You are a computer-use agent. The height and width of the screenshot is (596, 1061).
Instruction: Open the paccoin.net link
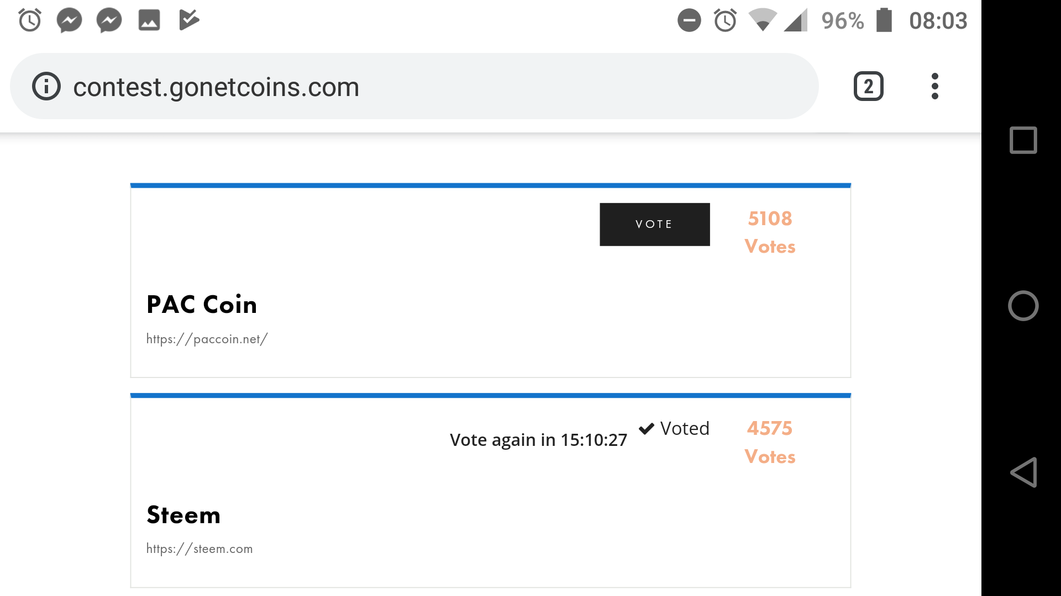click(x=207, y=339)
